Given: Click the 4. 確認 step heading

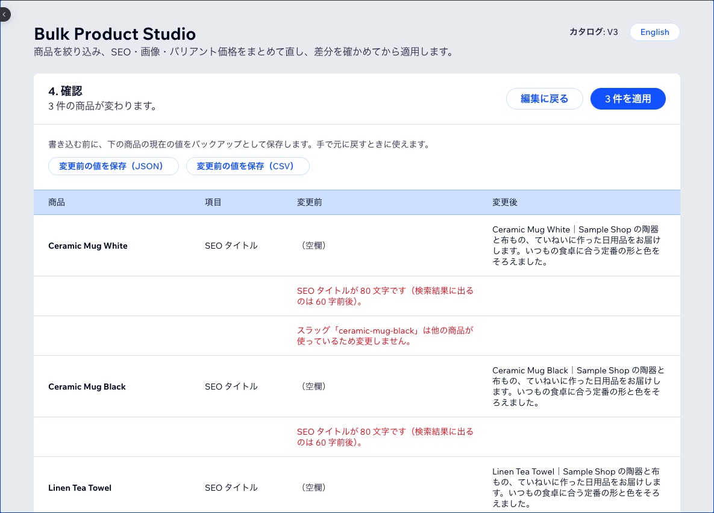Looking at the screenshot, I should click(65, 91).
